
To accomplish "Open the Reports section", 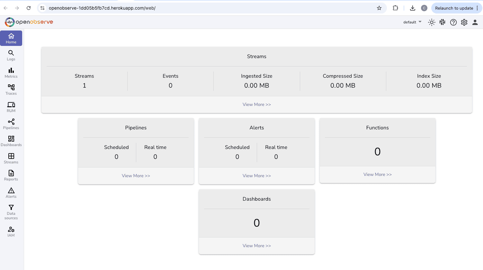I will (11, 175).
